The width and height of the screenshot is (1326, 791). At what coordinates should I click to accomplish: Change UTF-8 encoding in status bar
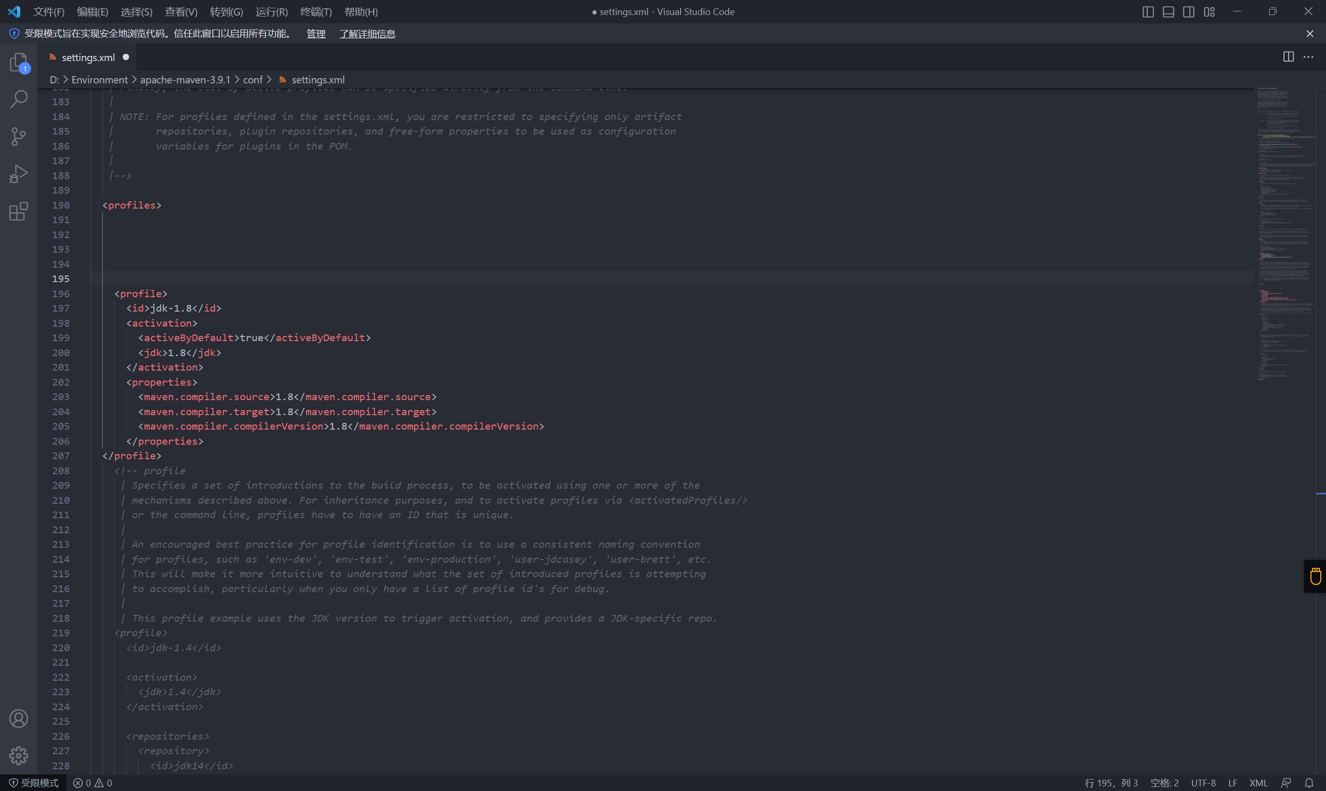coord(1203,783)
